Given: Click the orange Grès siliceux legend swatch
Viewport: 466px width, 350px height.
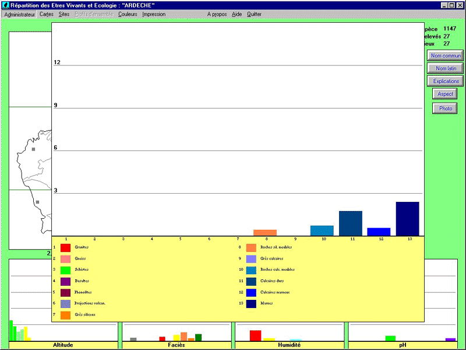Looking at the screenshot, I should click(65, 315).
